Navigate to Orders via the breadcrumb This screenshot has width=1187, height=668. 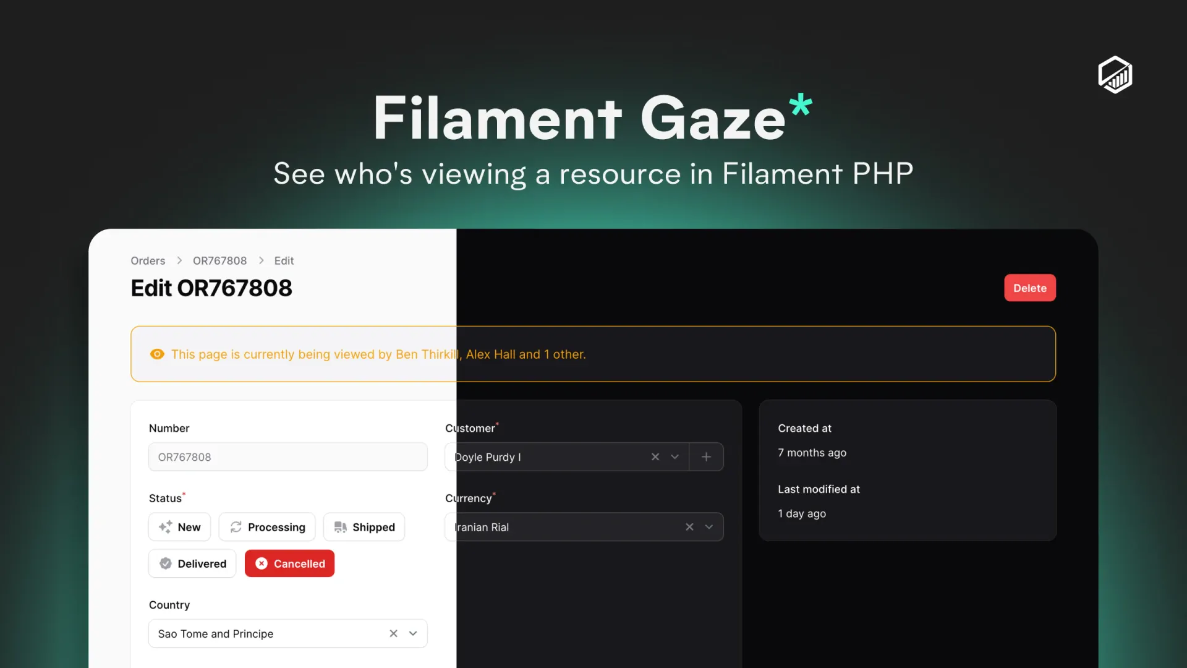[148, 260]
